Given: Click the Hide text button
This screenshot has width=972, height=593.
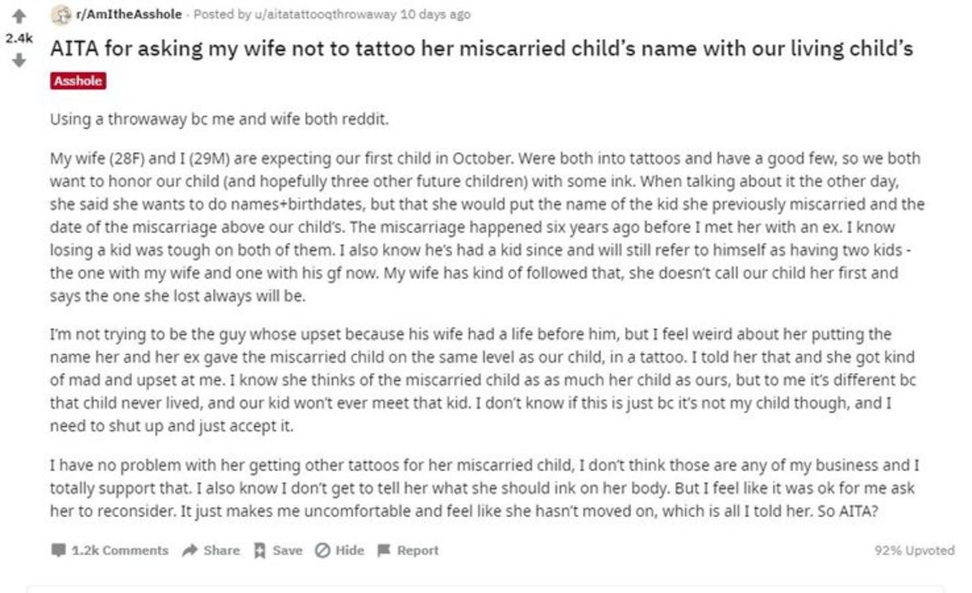Looking at the screenshot, I should coord(349,550).
